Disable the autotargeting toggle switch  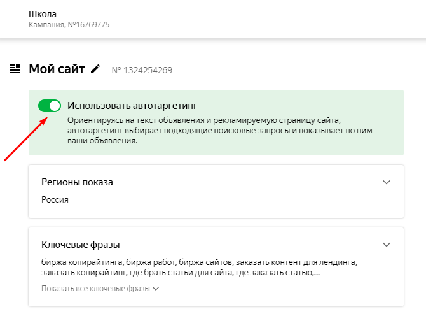pyautogui.click(x=50, y=106)
